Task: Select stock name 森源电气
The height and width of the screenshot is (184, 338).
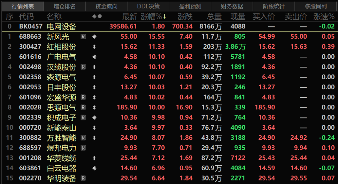Action: 61,77
